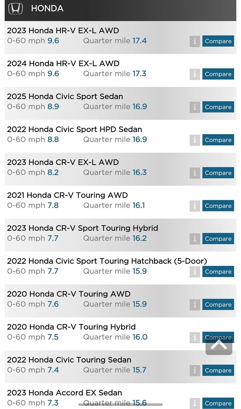Click the Honda logo icon in header
The image size is (241, 409).
(x=15, y=8)
